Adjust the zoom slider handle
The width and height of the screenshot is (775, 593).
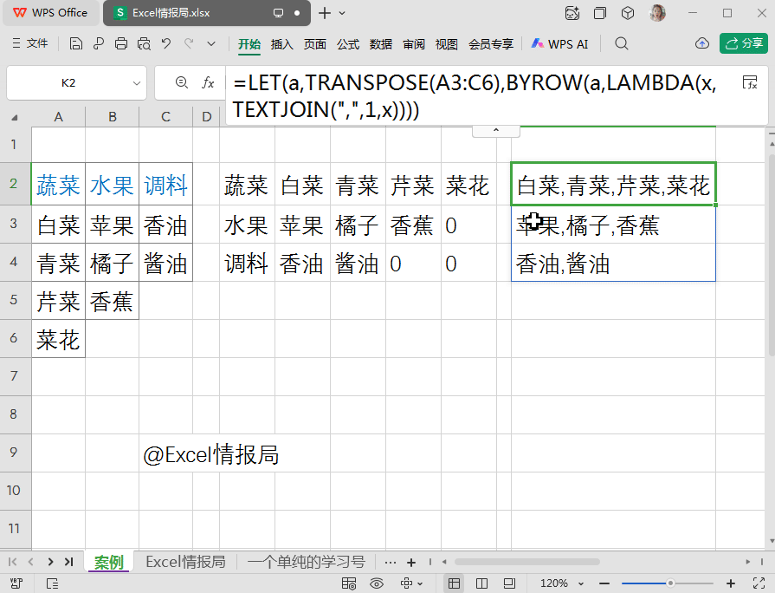click(670, 583)
